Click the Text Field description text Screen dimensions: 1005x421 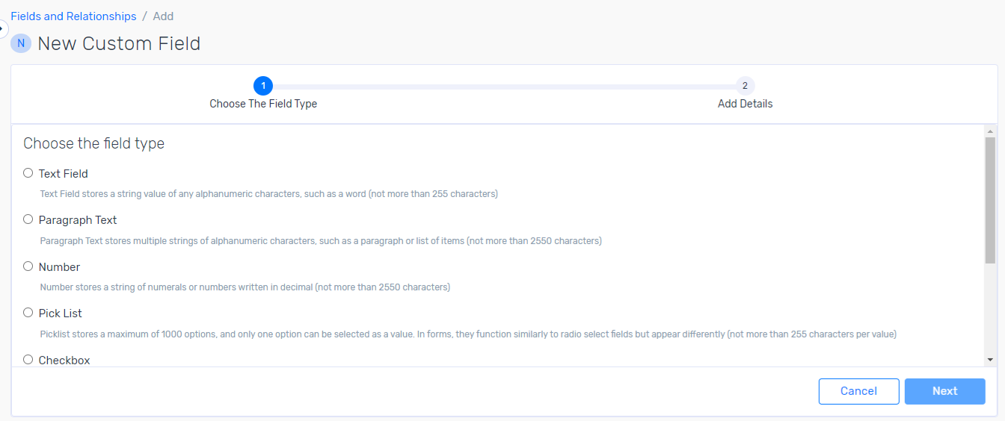tap(269, 194)
